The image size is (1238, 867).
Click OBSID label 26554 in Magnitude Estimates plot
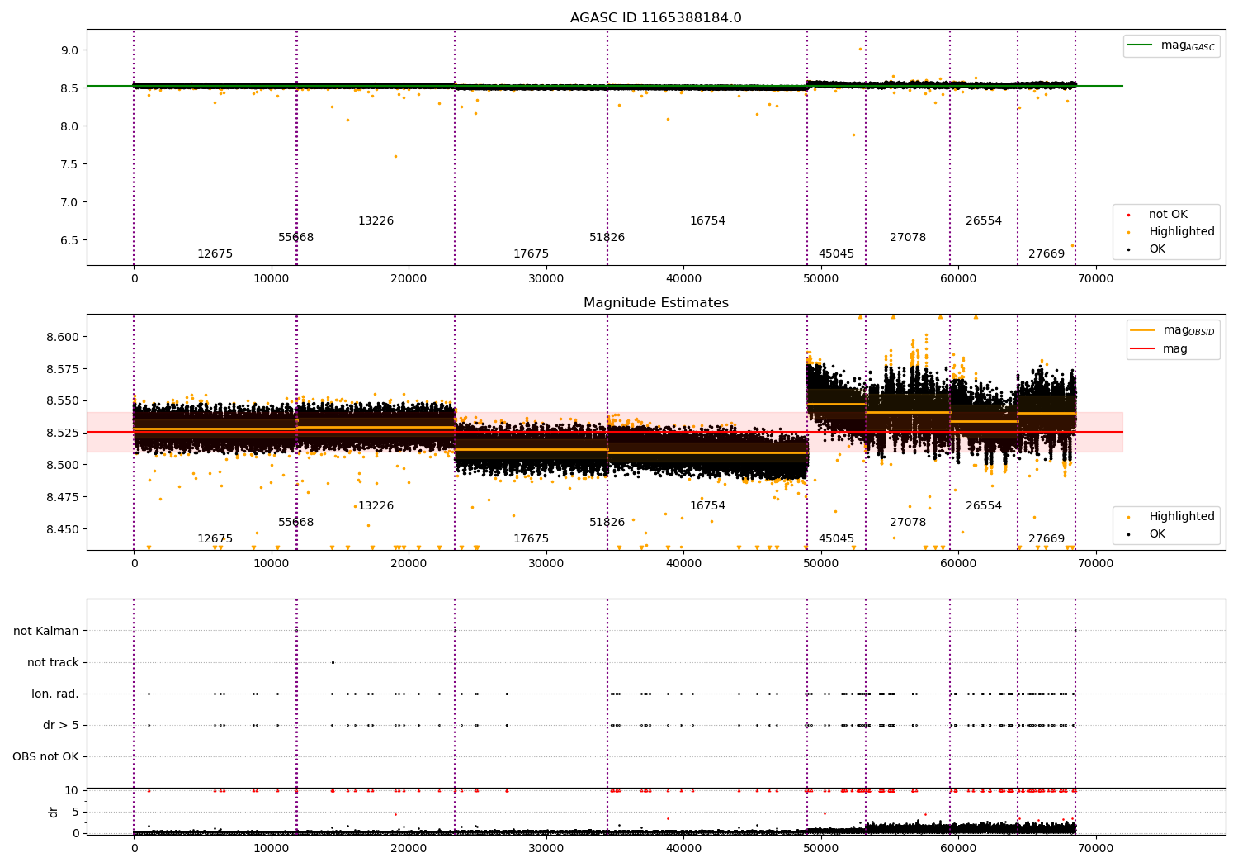coord(984,506)
